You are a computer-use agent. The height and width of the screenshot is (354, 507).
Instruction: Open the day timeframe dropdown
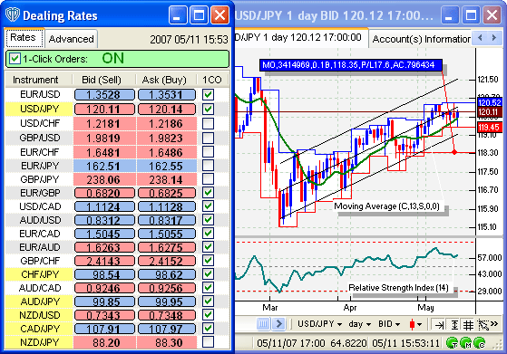[359, 324]
